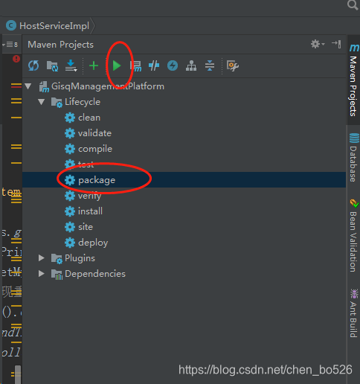Select the verify lifecycle phase
This screenshot has height=384, width=360.
(89, 196)
